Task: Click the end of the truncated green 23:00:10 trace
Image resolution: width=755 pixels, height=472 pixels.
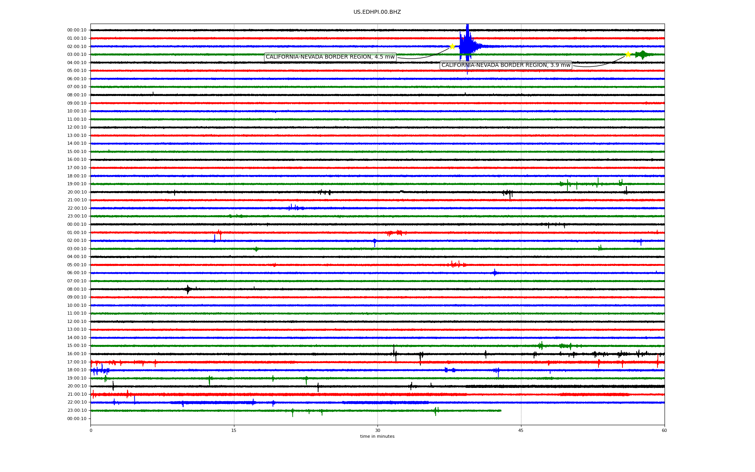Action: pyautogui.click(x=500, y=411)
